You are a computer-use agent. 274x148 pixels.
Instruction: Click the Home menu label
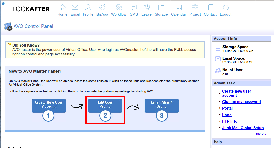tap(62, 14)
